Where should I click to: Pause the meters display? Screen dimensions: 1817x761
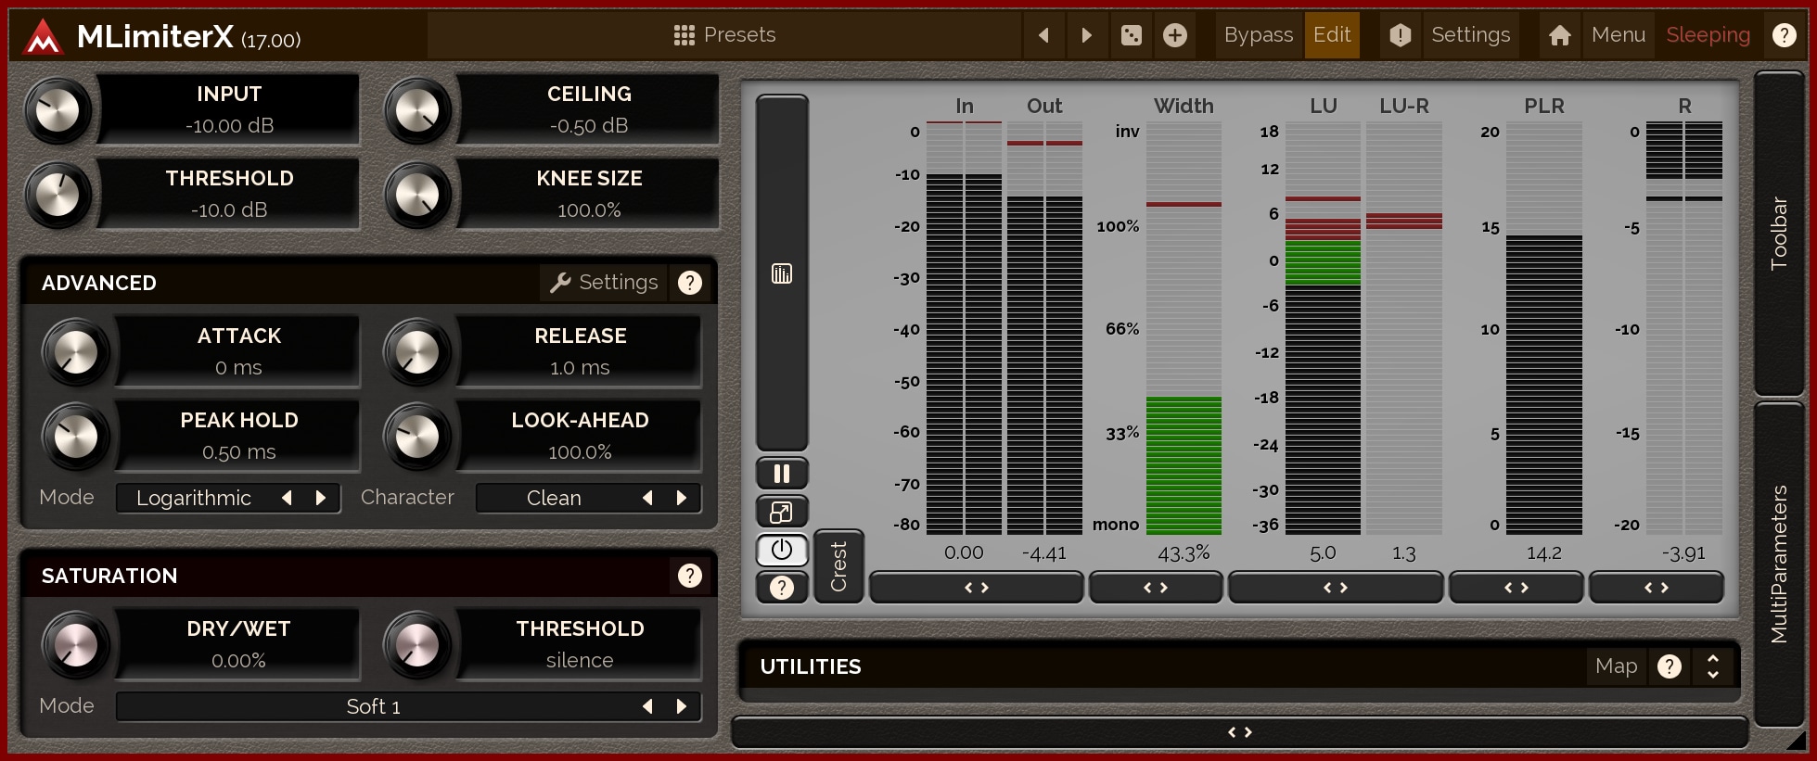point(782,474)
